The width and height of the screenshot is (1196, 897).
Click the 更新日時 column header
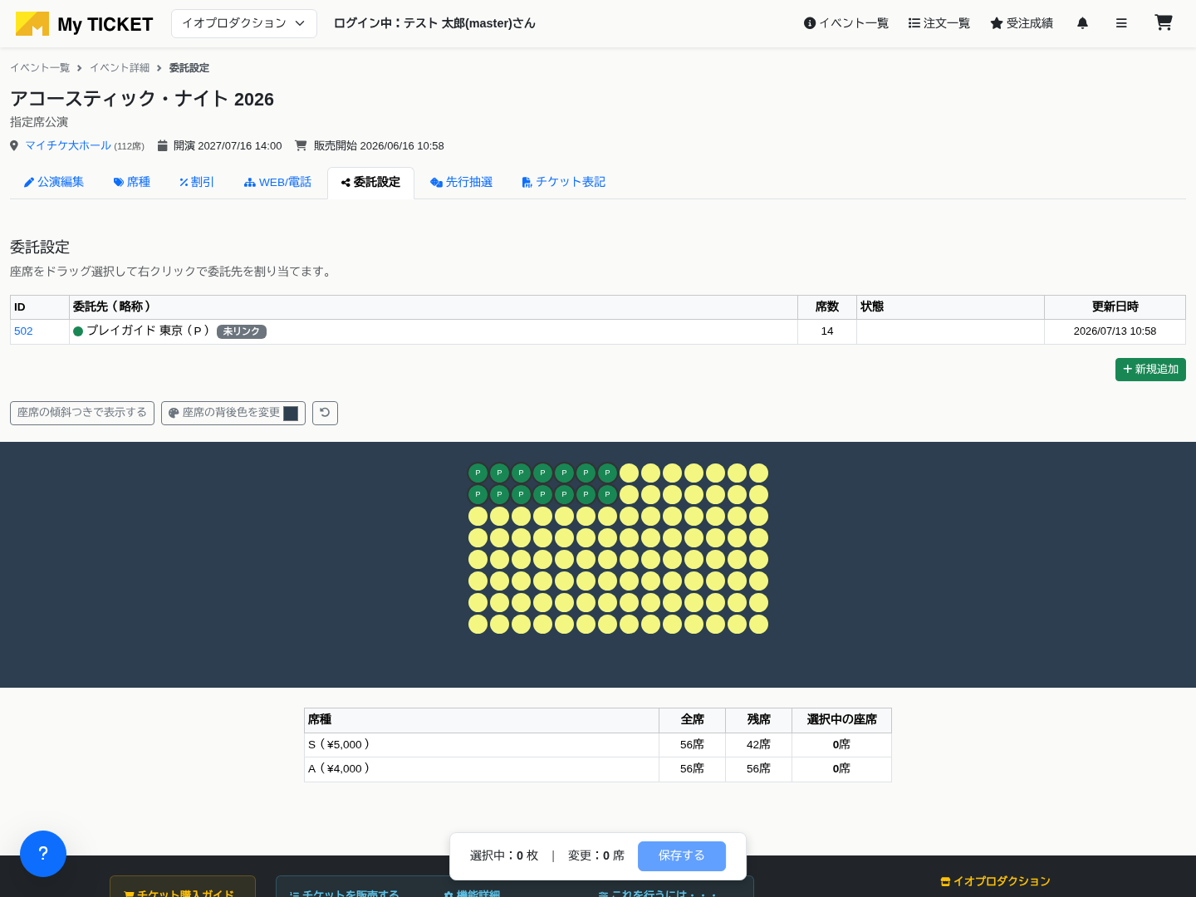point(1115,307)
